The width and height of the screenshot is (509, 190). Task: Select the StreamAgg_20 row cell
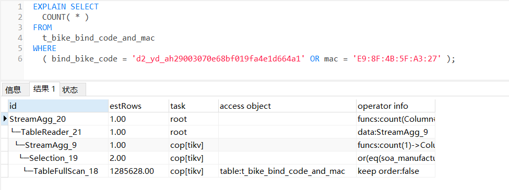pos(58,119)
